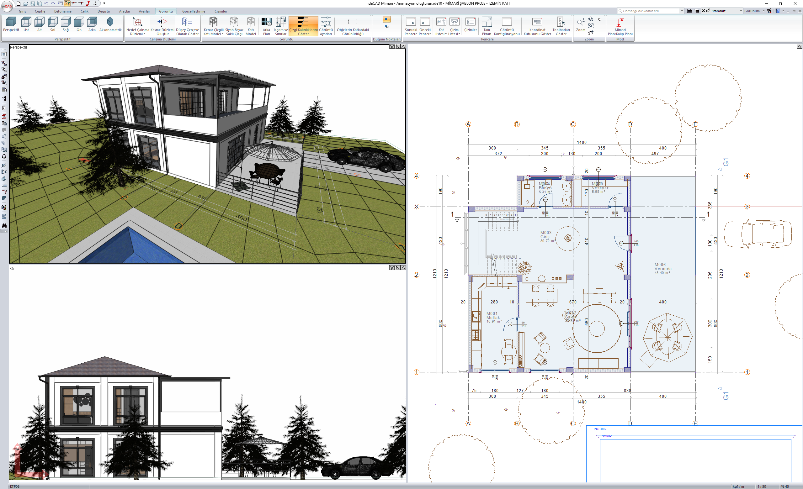Toggle Izgara ve Sınırlar display

tap(281, 22)
